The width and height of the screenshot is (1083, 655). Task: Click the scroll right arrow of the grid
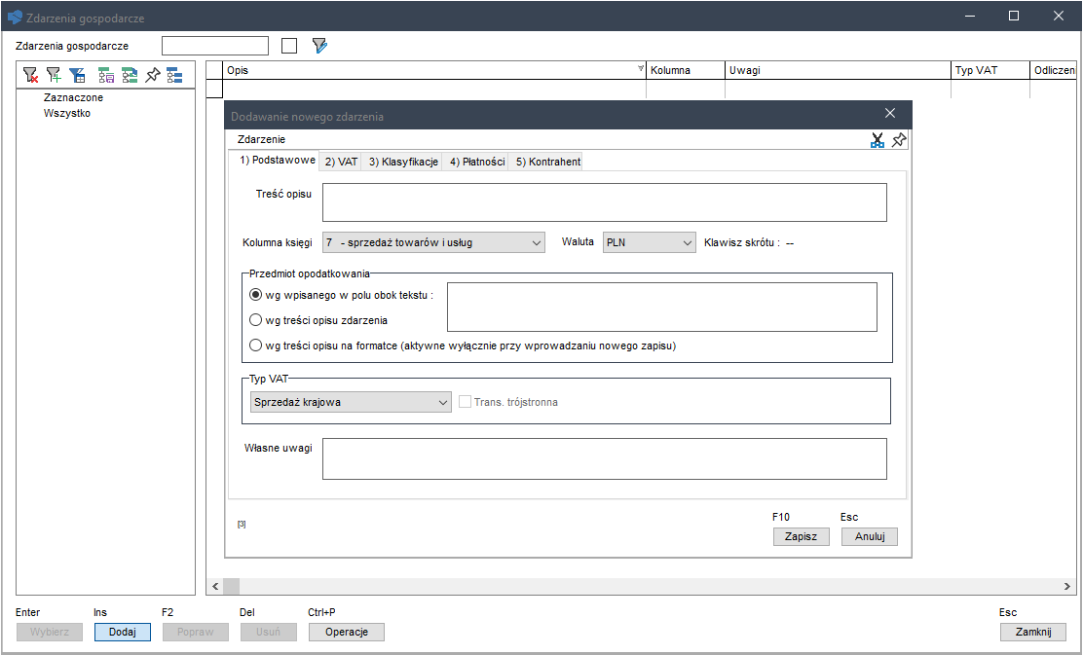(x=1067, y=586)
